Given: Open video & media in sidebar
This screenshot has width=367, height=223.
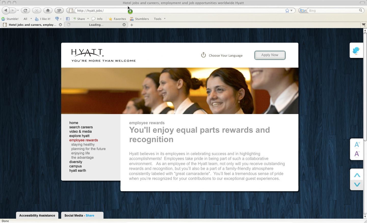Looking at the screenshot, I should click(x=81, y=131).
